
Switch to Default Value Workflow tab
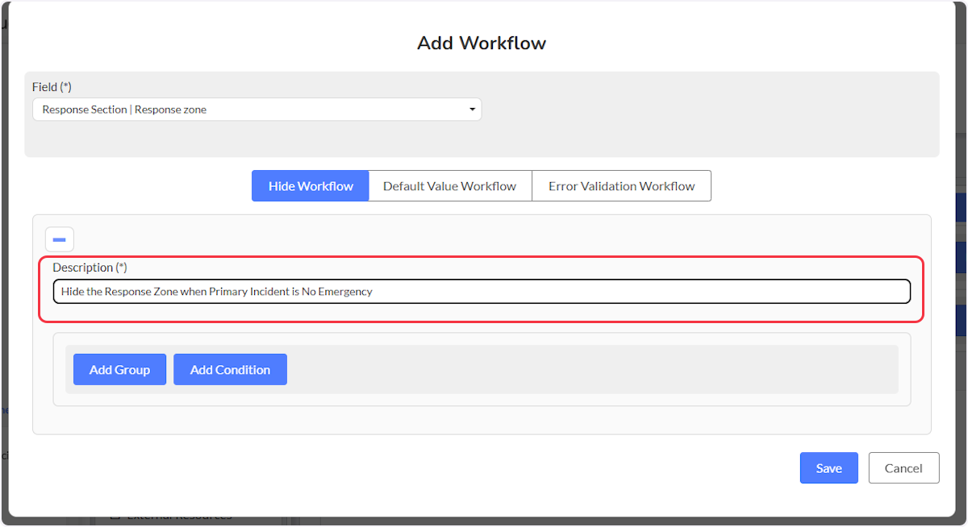[x=449, y=185]
